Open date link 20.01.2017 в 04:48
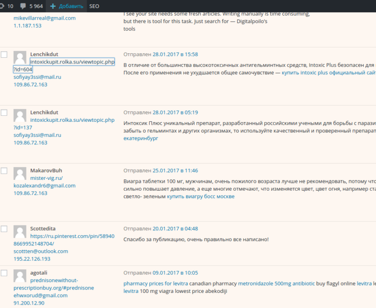This screenshot has height=308, width=376. click(x=175, y=228)
